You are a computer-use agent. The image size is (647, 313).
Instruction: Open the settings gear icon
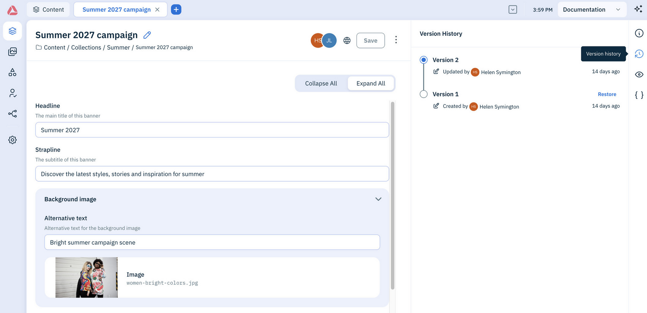12,140
